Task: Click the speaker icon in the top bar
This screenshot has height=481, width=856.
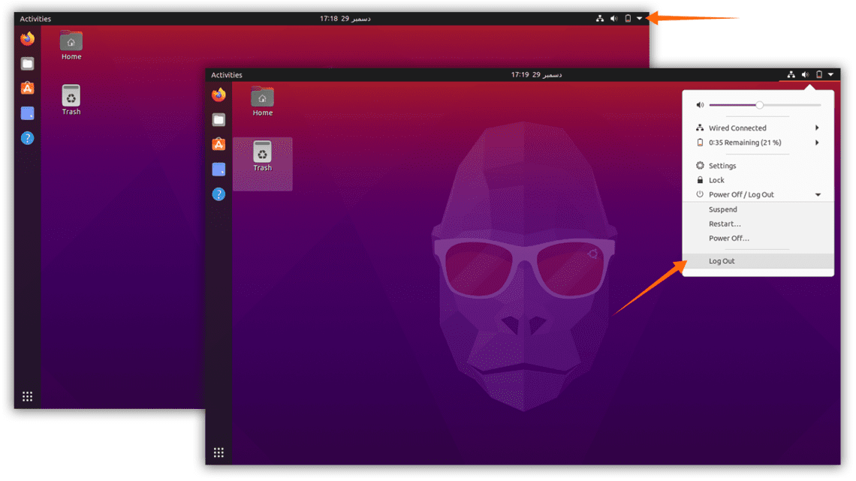Action: click(805, 74)
